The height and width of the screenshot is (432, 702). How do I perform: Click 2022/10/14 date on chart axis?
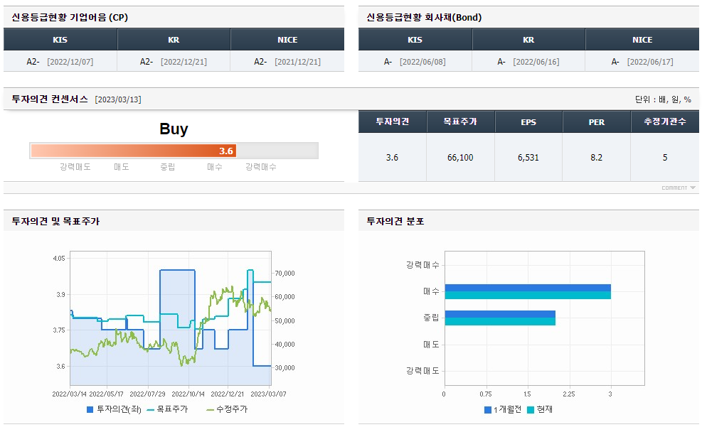[x=188, y=394]
